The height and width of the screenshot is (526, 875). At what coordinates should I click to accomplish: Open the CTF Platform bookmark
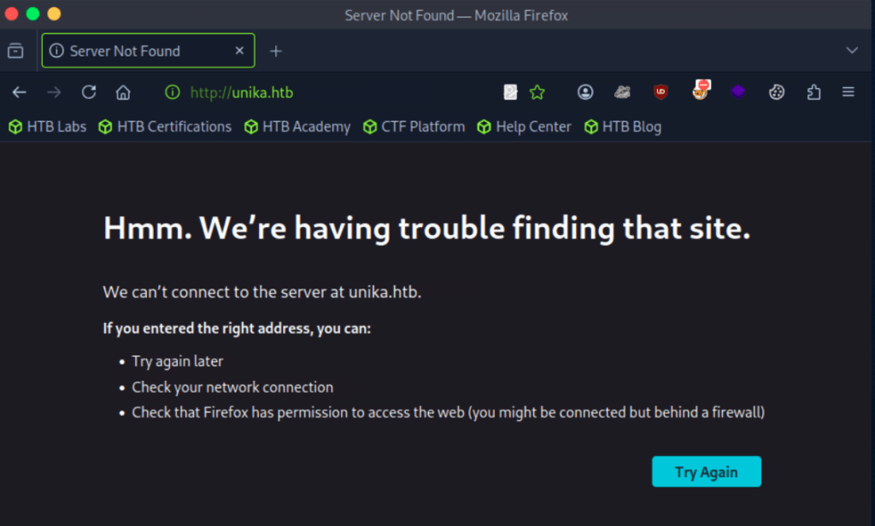tap(414, 126)
